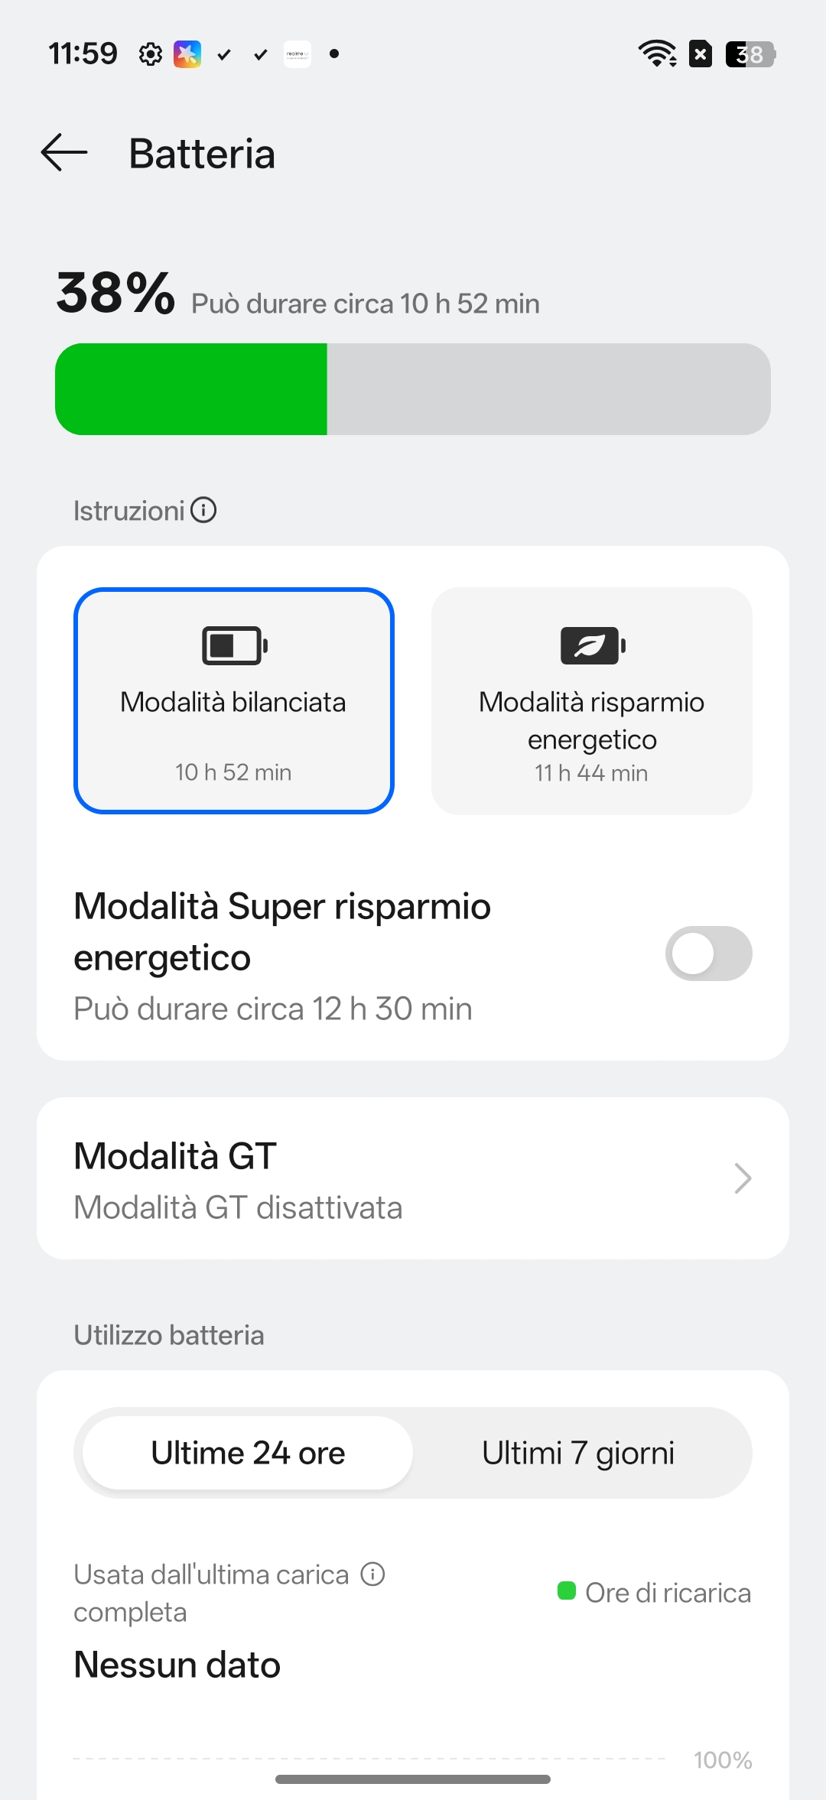Switch to Ultimi 7 giorni tab
The image size is (826, 1800).
coord(578,1453)
